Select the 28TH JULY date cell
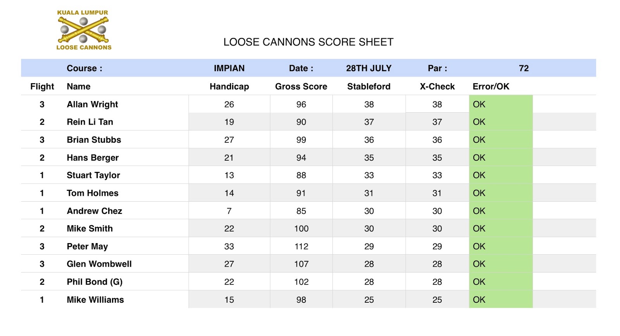620x336 pixels. pyautogui.click(x=369, y=69)
